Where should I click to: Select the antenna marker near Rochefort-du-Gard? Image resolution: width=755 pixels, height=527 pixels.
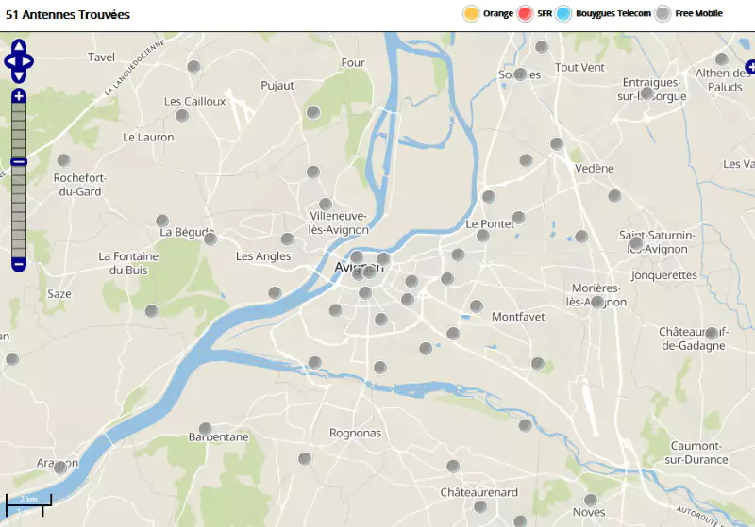[x=64, y=160]
